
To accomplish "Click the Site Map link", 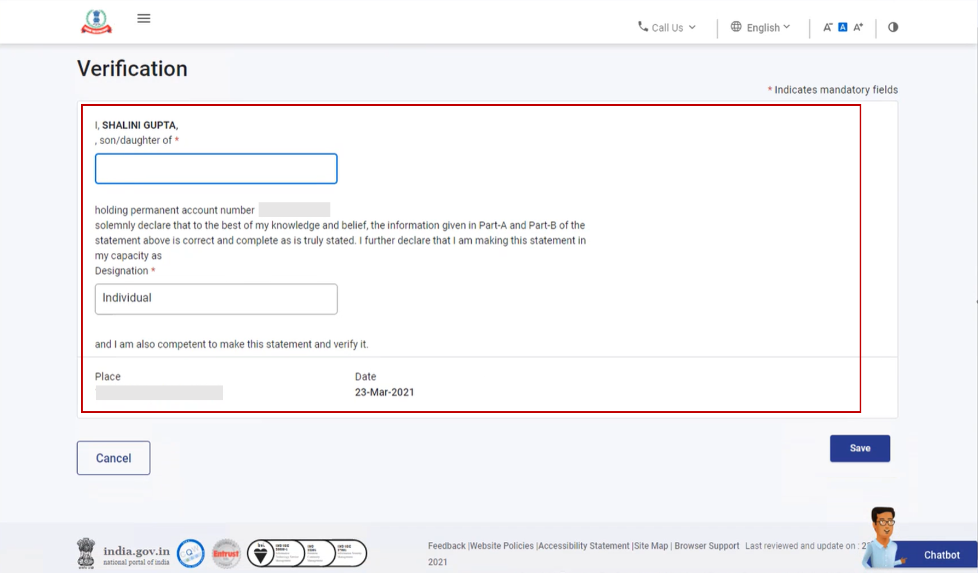I will 650,546.
